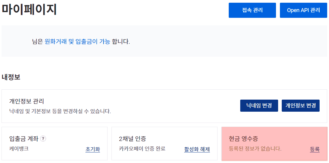Click 초기화 link for the 케이뱅크 account
The width and height of the screenshot is (329, 163).
coord(93,149)
